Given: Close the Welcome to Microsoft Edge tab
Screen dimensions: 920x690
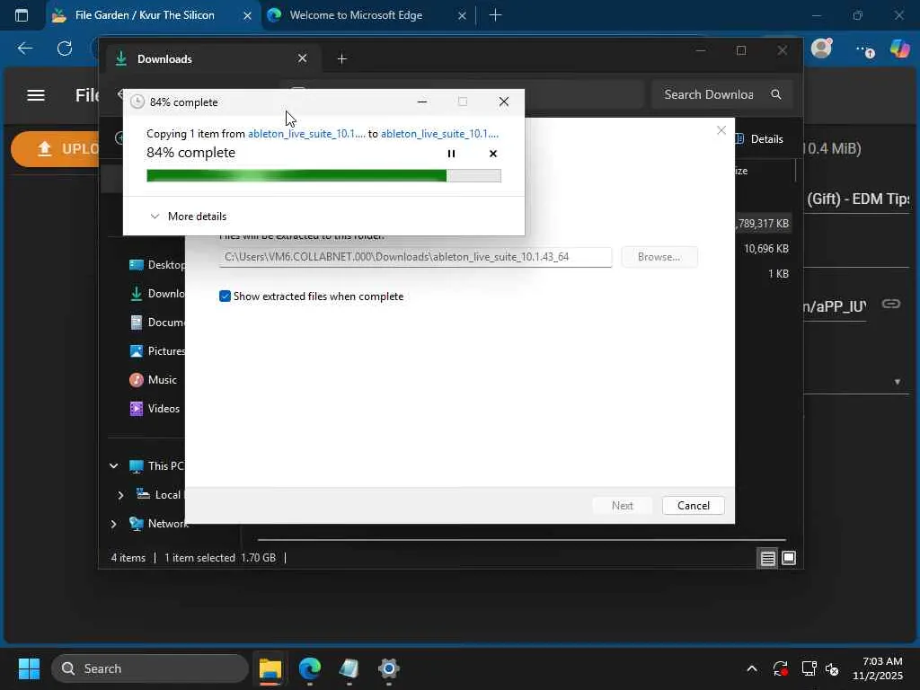Looking at the screenshot, I should 462,15.
